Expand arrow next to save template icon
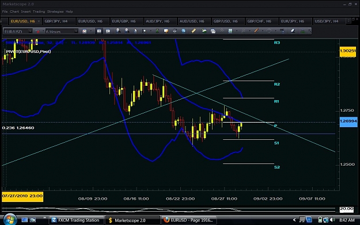This screenshot has width=360, height=225. 237,31
